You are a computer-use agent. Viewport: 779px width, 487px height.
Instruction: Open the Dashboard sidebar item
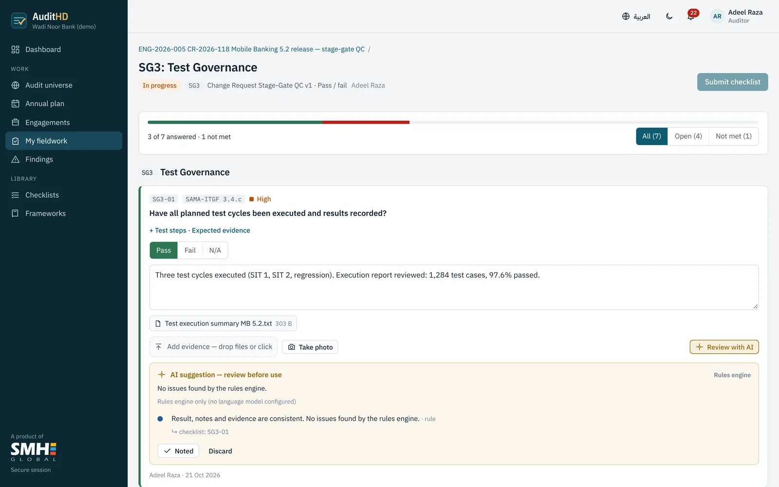click(64, 49)
